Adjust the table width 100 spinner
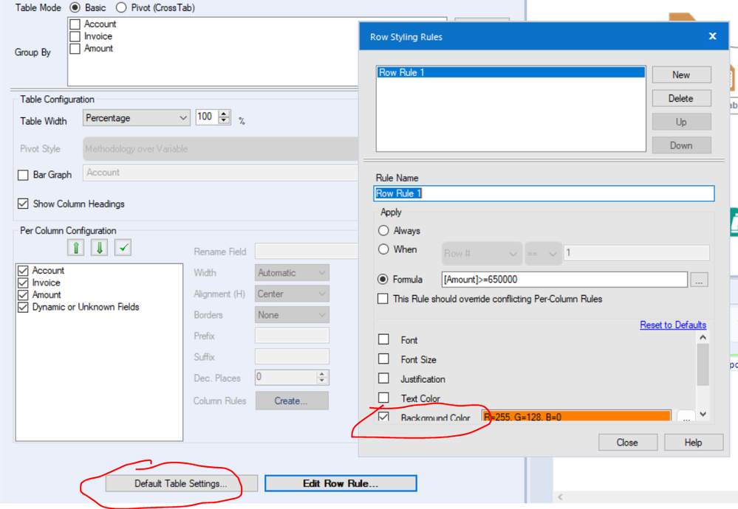738x509 pixels. pos(225,117)
